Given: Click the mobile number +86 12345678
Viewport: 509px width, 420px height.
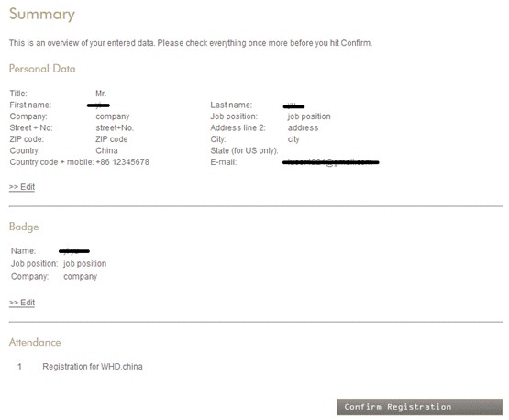Looking at the screenshot, I should [122, 162].
